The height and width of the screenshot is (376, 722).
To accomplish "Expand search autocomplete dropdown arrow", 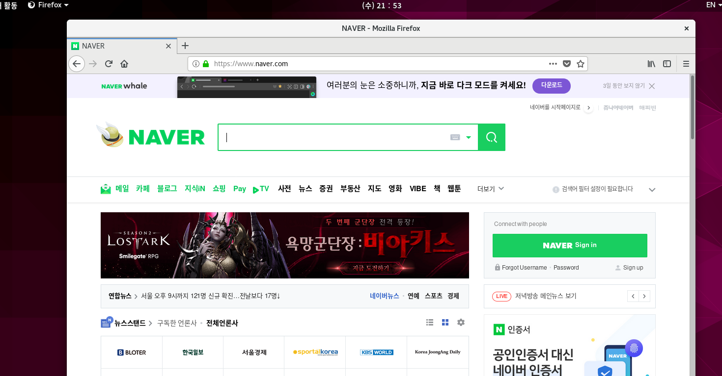I will tap(469, 137).
